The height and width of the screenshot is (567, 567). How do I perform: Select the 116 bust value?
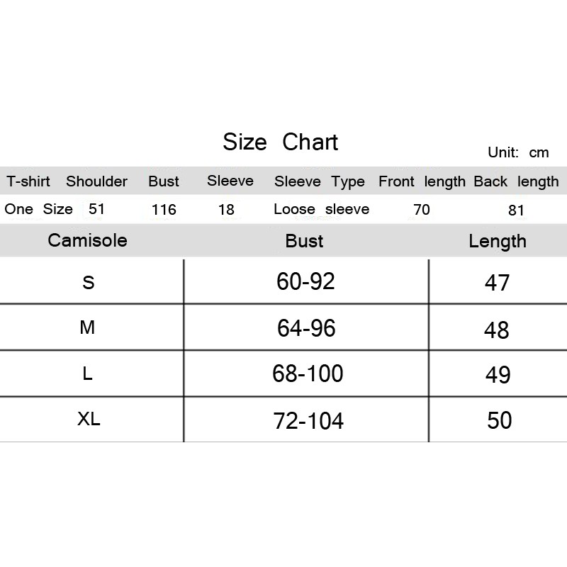(x=164, y=210)
